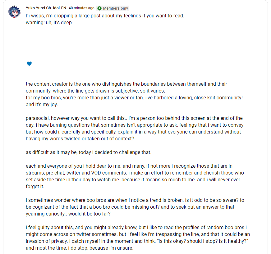Click the "warning: uh, it's deep" line
Screen dimensions: 271x254
[49, 23]
